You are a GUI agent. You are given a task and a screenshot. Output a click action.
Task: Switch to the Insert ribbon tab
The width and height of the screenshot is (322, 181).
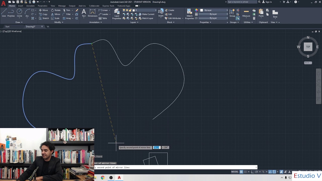pyautogui.click(x=20, y=6)
